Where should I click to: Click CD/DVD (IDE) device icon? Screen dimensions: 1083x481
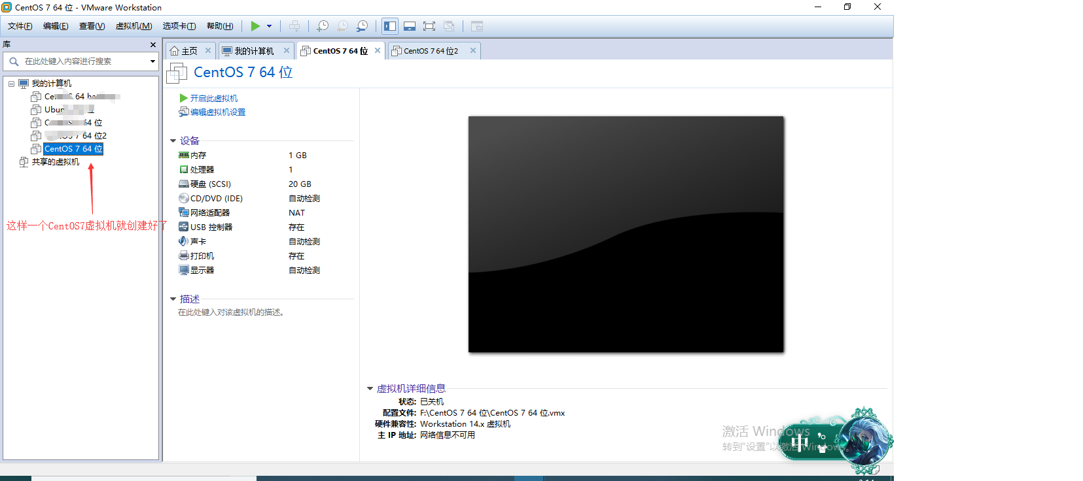[184, 199]
